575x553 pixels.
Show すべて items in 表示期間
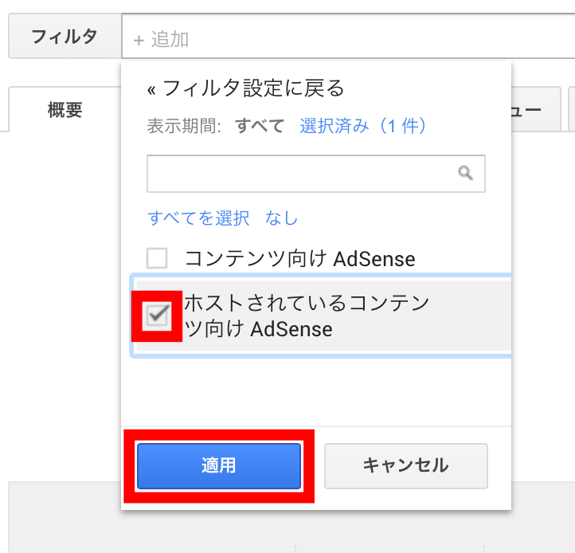[260, 126]
